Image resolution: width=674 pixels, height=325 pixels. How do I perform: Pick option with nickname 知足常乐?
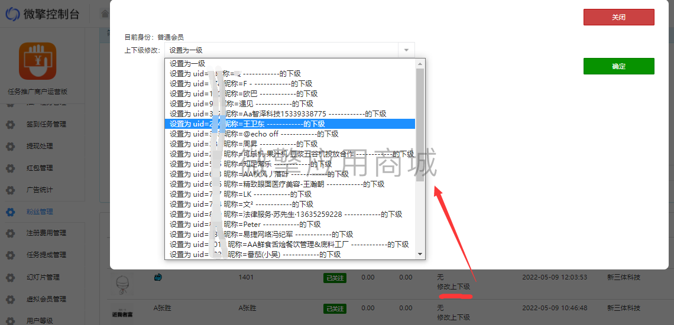(290, 164)
